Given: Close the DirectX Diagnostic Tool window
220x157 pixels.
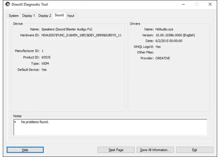Looking at the screenshot, I should 210,4.
